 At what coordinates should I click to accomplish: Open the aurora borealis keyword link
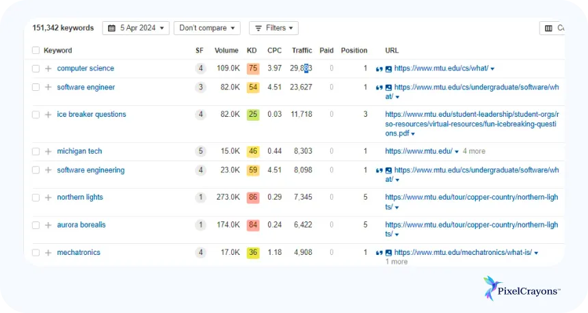(81, 225)
